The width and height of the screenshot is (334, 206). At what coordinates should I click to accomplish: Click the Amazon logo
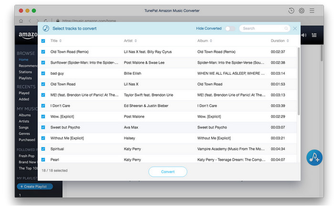[28, 35]
